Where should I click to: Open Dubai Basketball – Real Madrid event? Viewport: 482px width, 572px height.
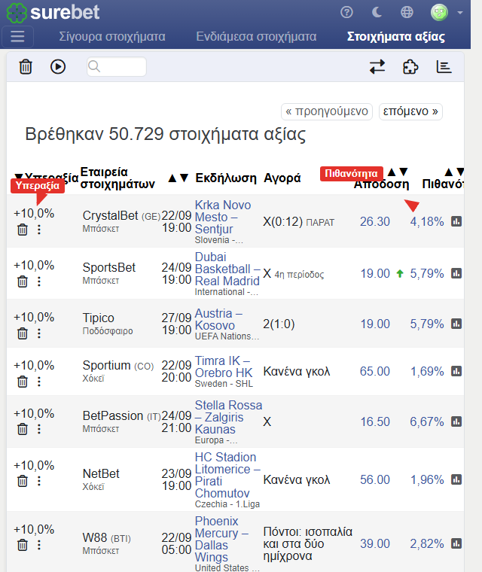(x=227, y=269)
